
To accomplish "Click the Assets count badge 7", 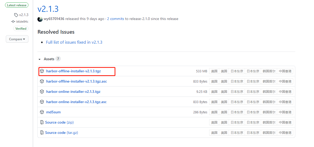I will pos(58,59).
